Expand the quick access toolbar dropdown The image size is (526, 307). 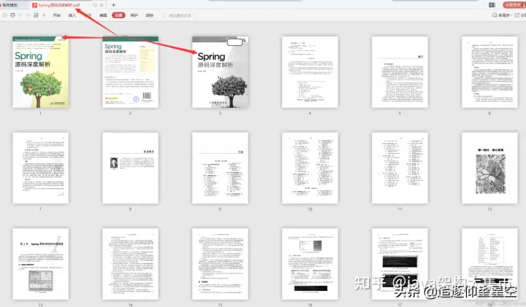[x=44, y=15]
